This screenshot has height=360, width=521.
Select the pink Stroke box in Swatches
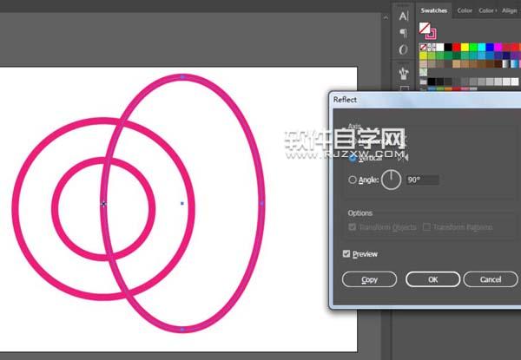(x=432, y=35)
